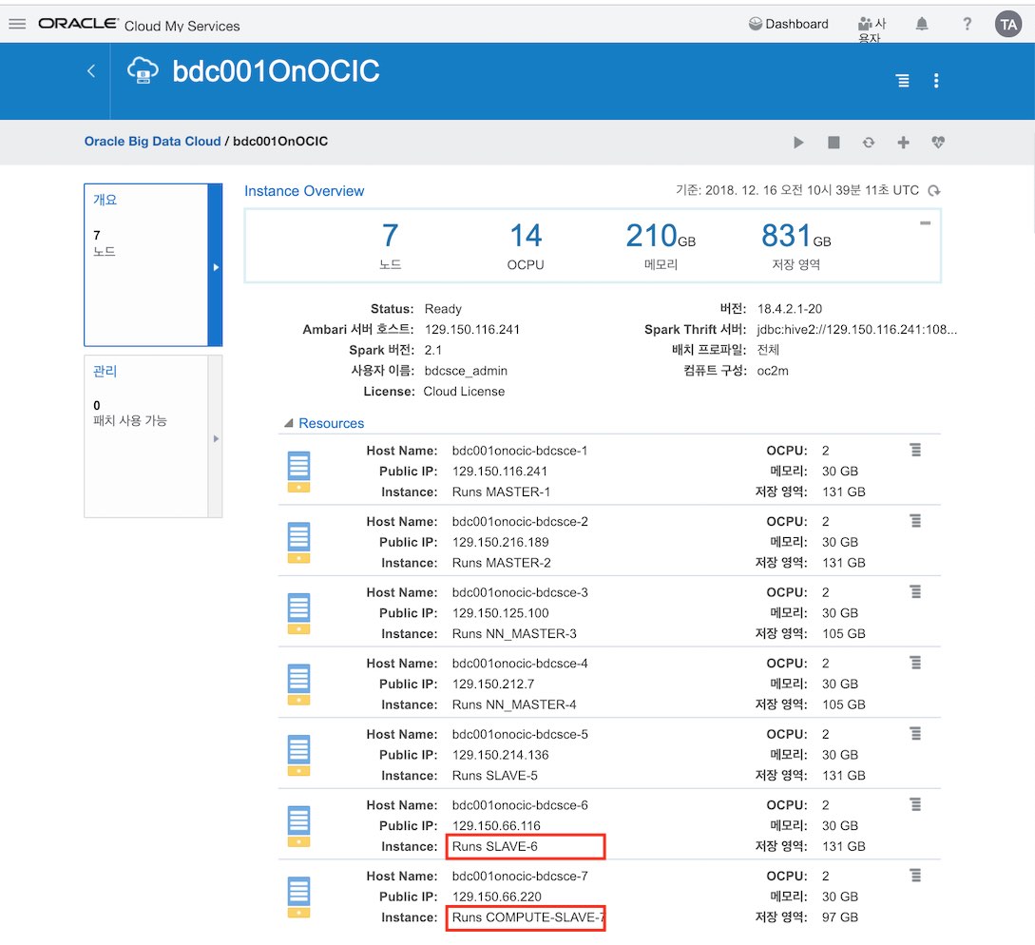Click server icon of SLAVE-6 node

(299, 826)
